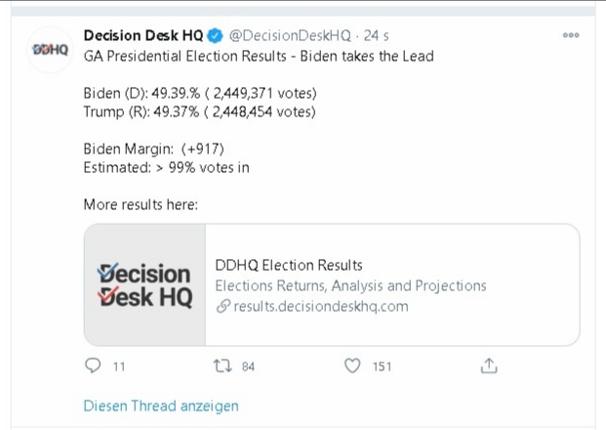This screenshot has width=606, height=430.
Task: Click the Decision Desk HQ card thumbnail
Action: coord(145,284)
